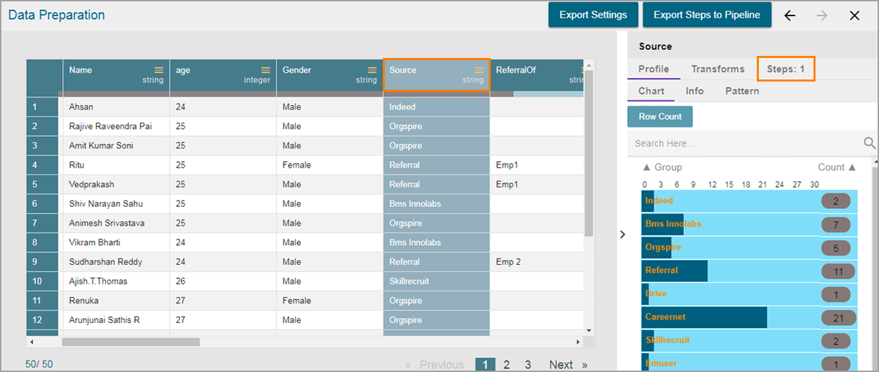Viewport: 879px width, 372px height.
Task: Click the cell 'Rajive Raveendra Pai'
Action: click(116, 126)
